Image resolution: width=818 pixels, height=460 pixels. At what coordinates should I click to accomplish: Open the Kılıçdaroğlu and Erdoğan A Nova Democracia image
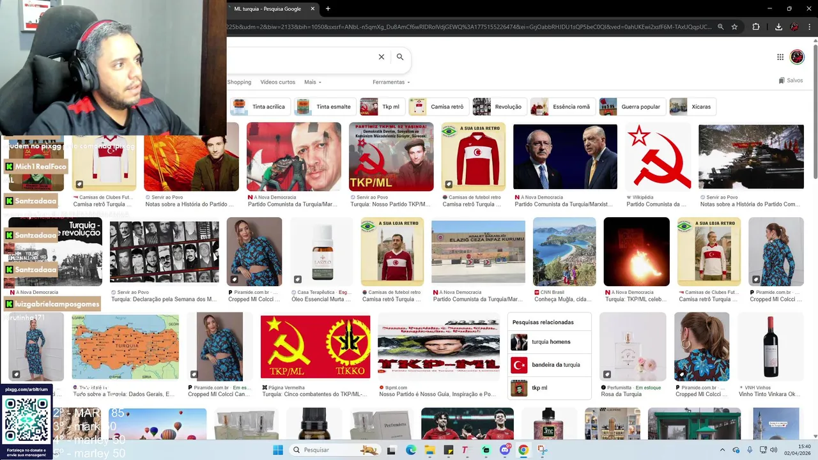tap(565, 157)
